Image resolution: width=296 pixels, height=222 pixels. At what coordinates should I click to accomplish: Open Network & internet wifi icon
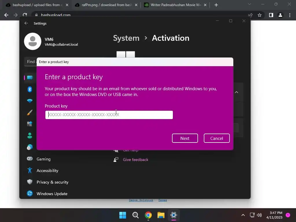pos(30,101)
